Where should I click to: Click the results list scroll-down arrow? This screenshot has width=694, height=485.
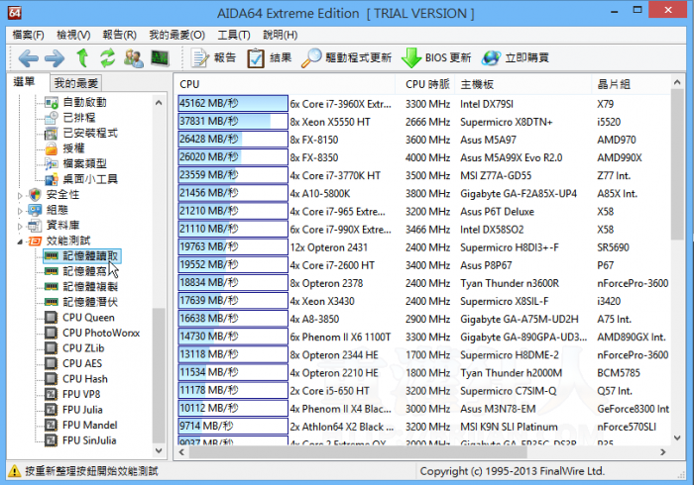(677, 437)
